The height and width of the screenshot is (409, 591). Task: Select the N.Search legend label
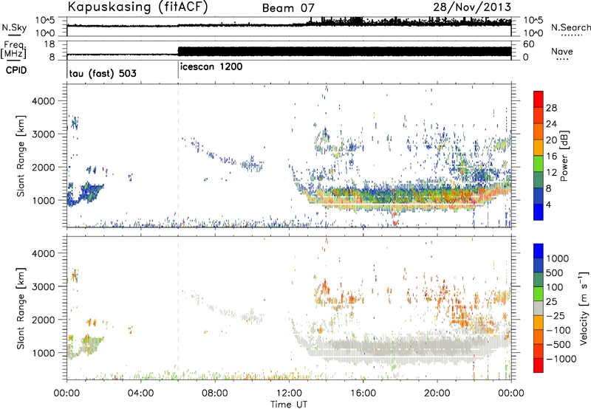tap(571, 27)
